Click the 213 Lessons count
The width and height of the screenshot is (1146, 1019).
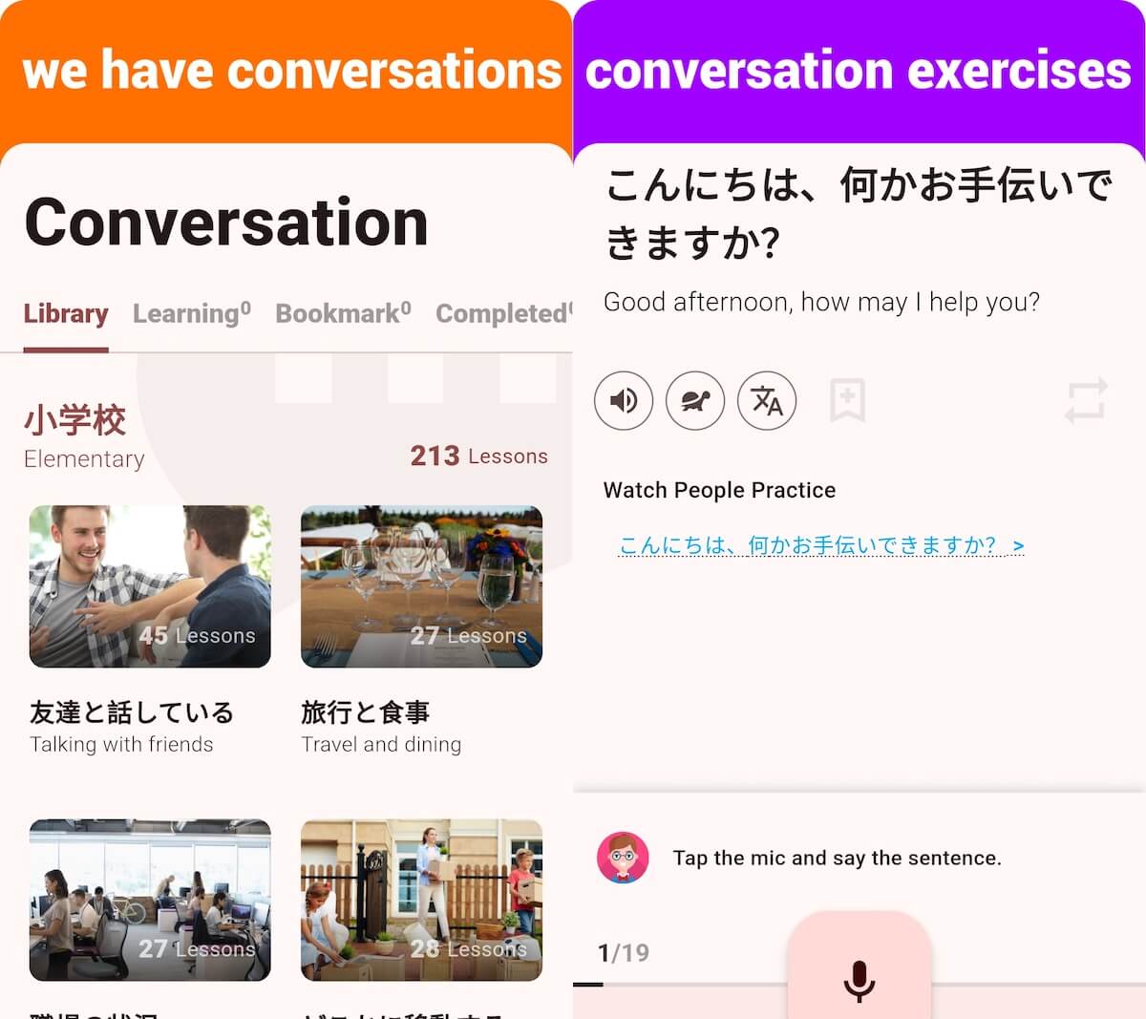479,456
